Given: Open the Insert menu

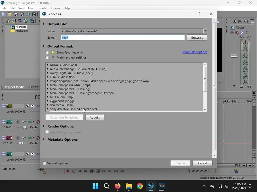Looking at the screenshot, I should coord(32,8).
